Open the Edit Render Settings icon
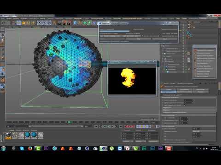221x165 pixels. (x=69, y=23)
